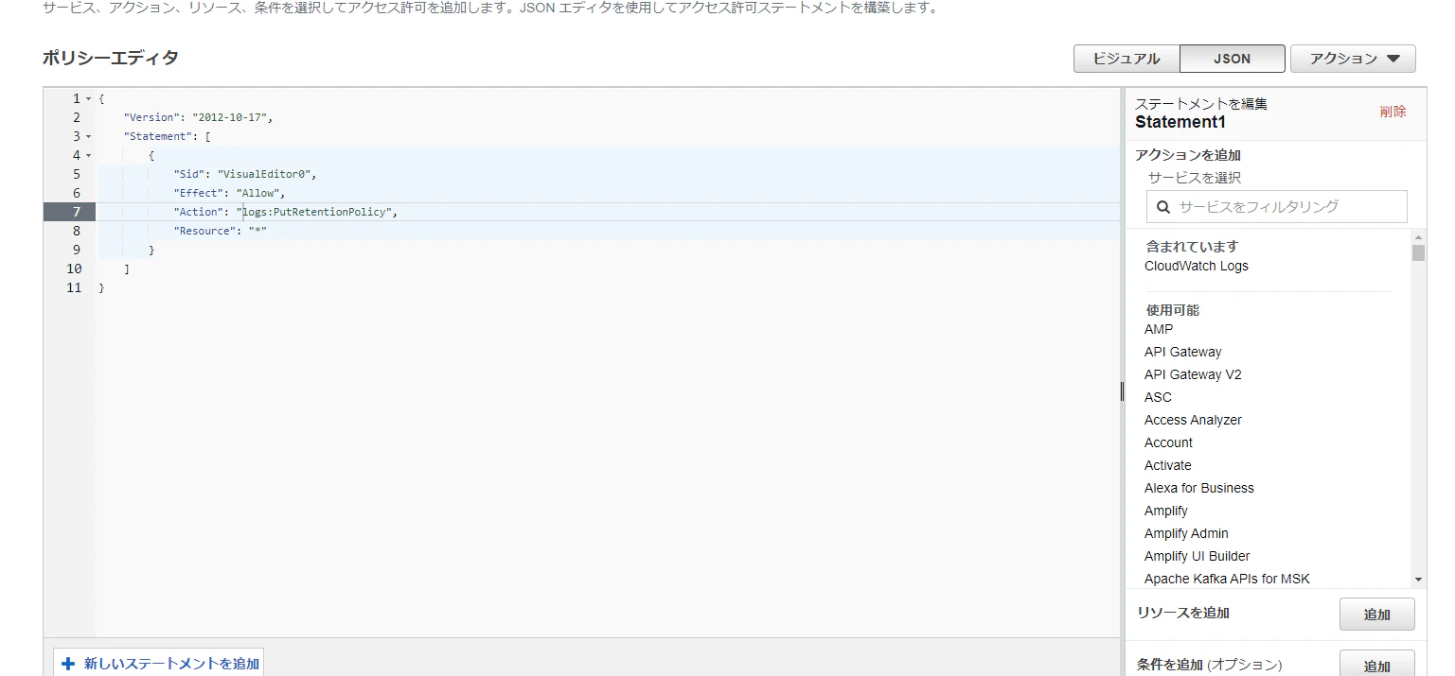Click 追加 button next to リソースを追加
This screenshot has width=1455, height=676.
click(x=1377, y=614)
